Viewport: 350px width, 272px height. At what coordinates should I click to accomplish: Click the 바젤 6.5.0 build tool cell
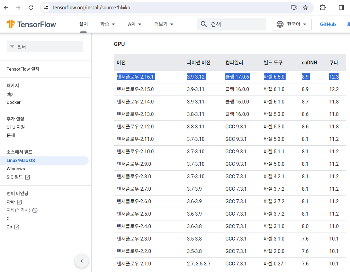tap(274, 77)
